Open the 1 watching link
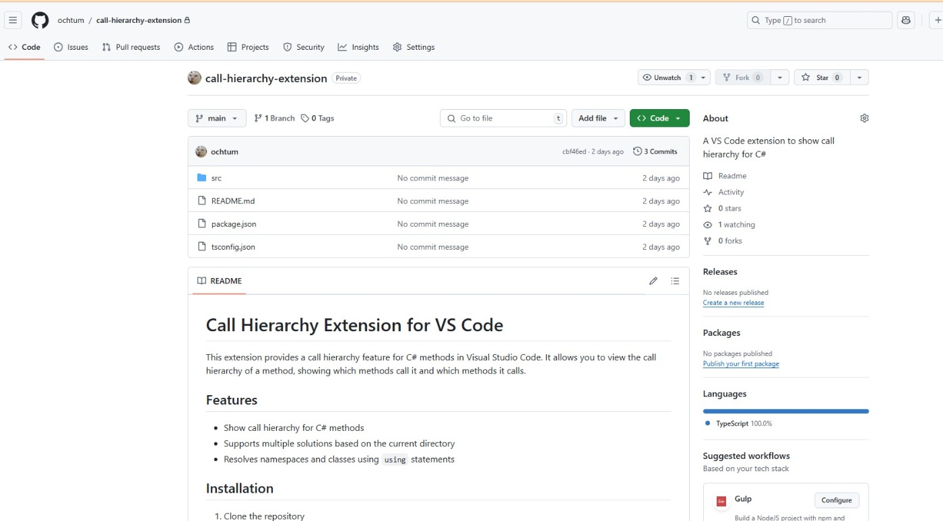The width and height of the screenshot is (943, 521). pos(729,225)
